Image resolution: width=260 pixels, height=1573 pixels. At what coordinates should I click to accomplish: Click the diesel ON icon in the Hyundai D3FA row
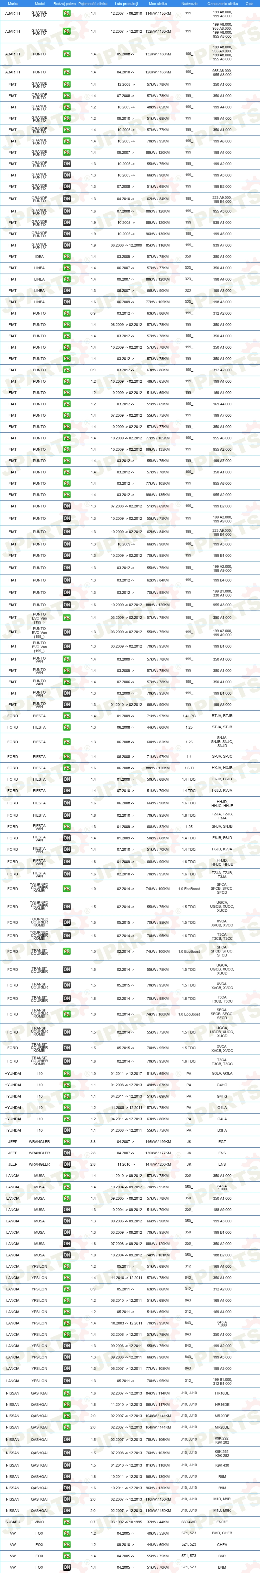pos(67,1130)
